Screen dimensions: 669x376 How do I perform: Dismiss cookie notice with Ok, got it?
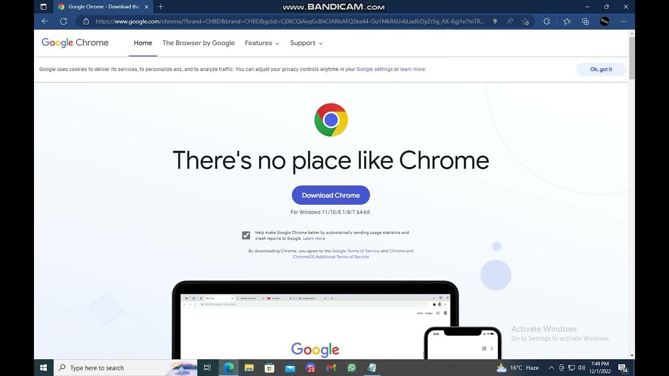click(601, 69)
